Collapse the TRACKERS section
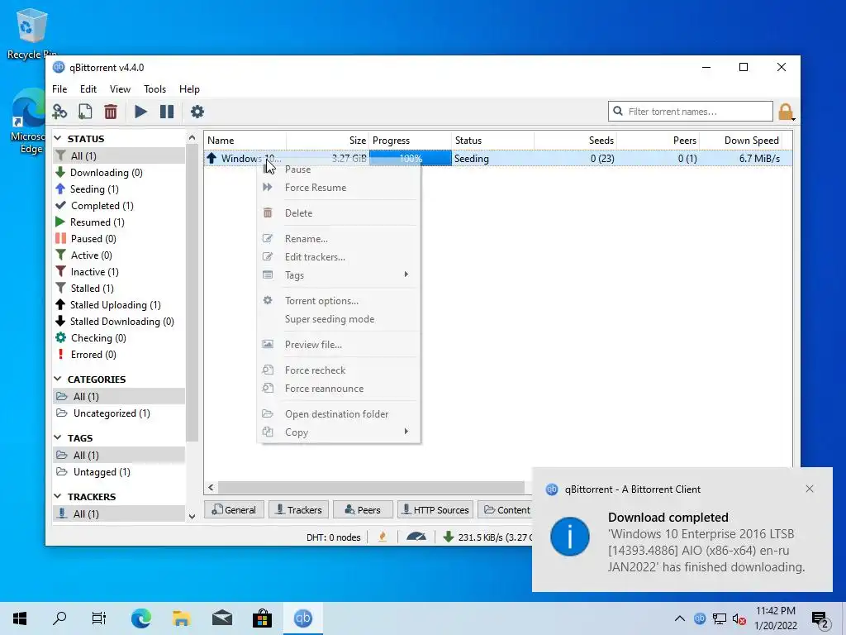 [58, 496]
